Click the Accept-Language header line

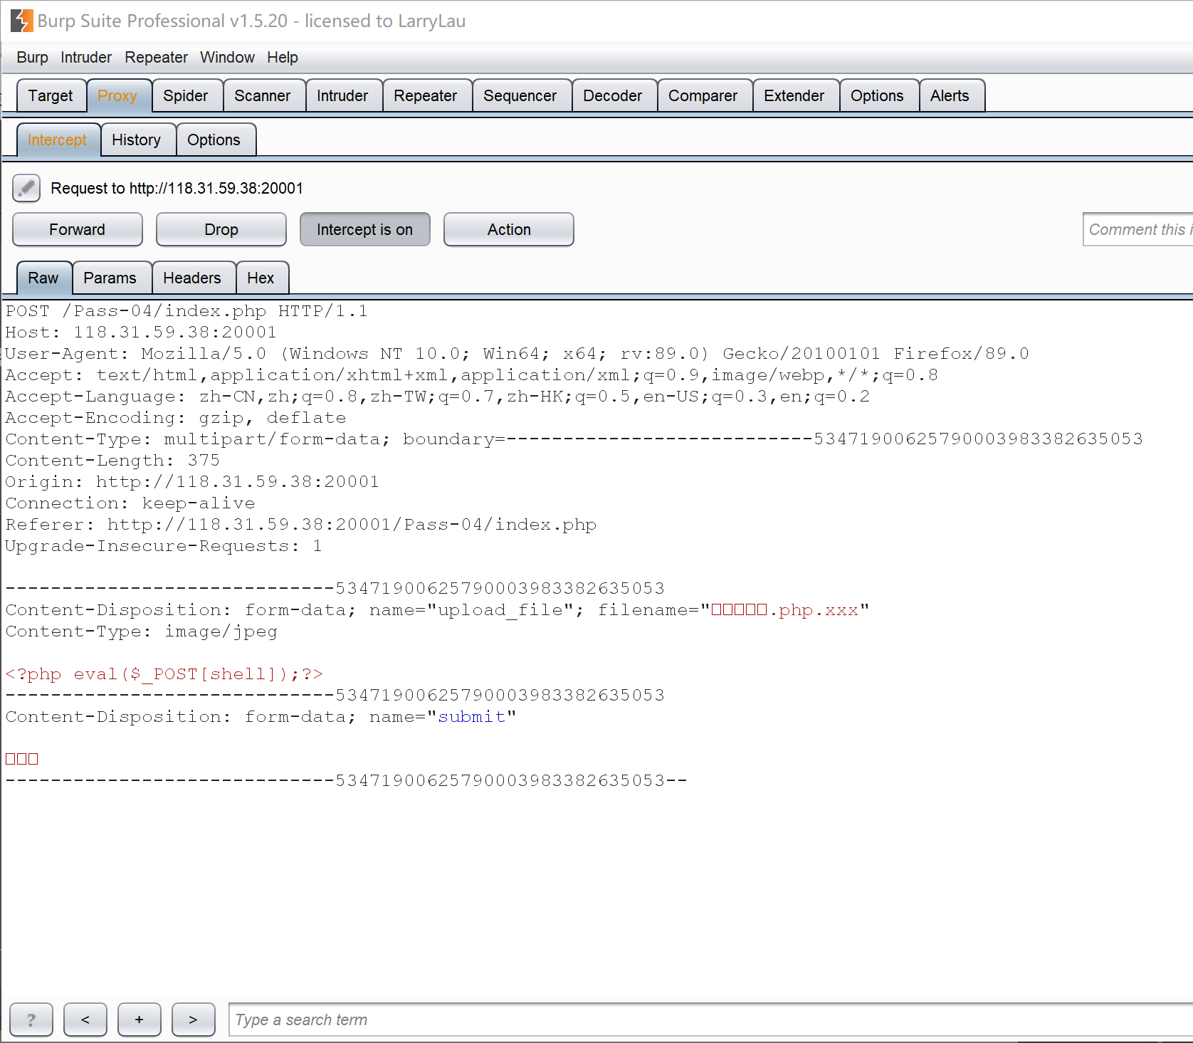click(438, 397)
